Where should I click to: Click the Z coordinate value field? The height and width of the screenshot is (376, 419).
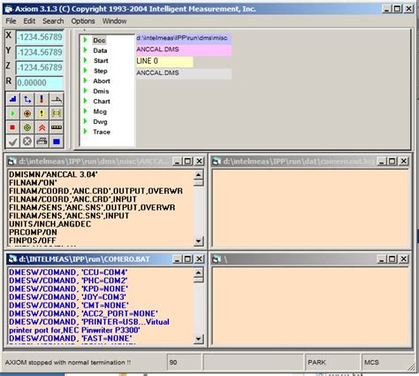coord(40,67)
